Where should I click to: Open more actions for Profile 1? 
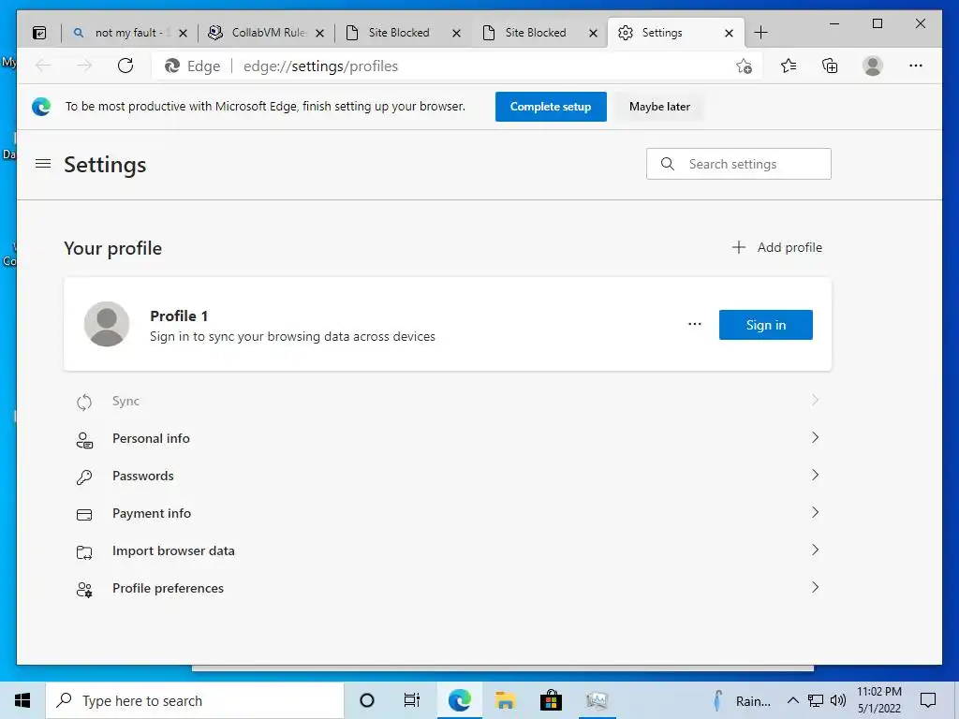pos(695,324)
